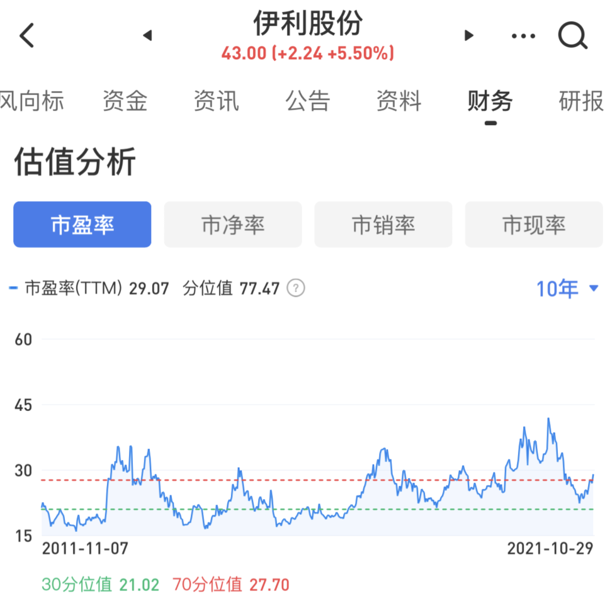Select the 财务 tab
The image size is (612, 601).
pos(490,101)
